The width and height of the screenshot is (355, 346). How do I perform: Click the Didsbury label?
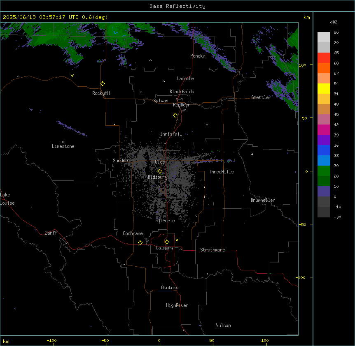pyautogui.click(x=158, y=177)
